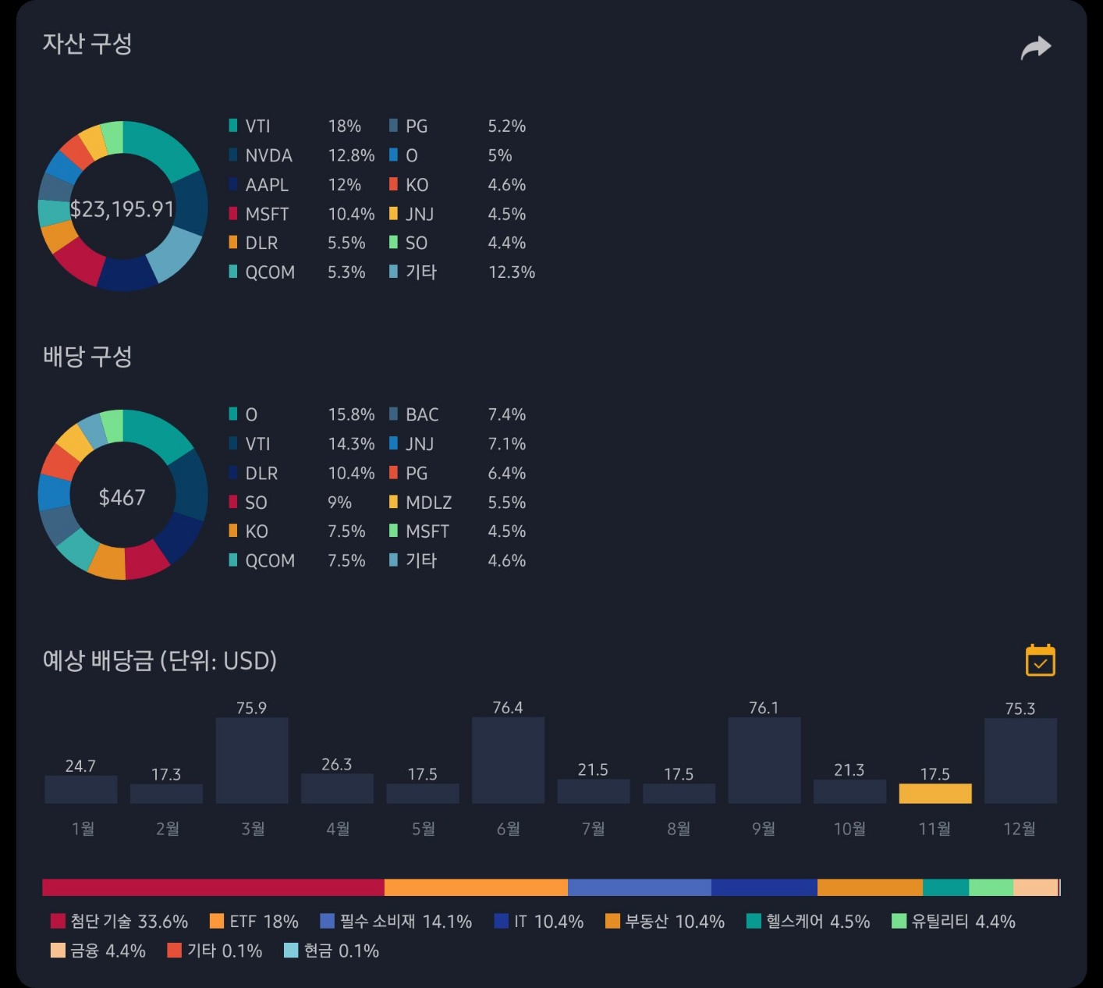Click the 자산 구성 heading
This screenshot has height=988, width=1103.
pyautogui.click(x=87, y=44)
